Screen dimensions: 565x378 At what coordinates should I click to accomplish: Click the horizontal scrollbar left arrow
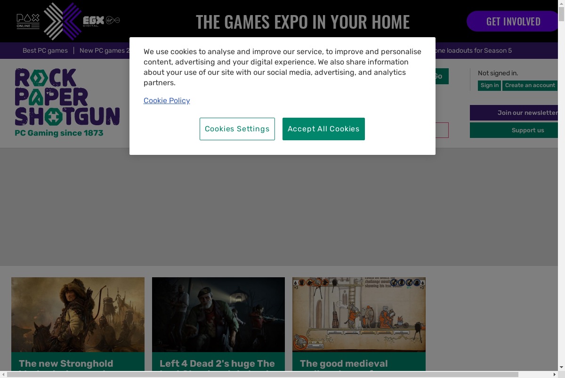pos(3,374)
